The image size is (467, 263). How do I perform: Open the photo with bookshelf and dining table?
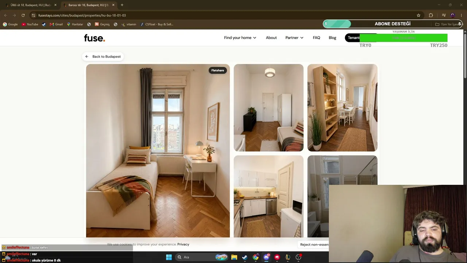tap(342, 108)
